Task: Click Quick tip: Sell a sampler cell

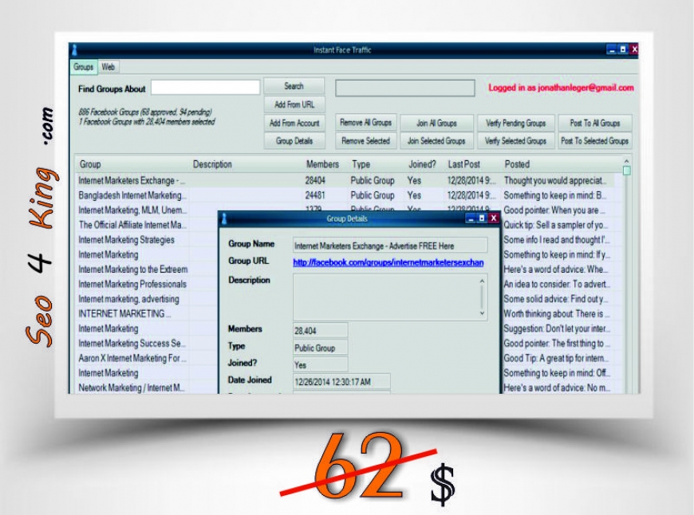Action: 555,225
